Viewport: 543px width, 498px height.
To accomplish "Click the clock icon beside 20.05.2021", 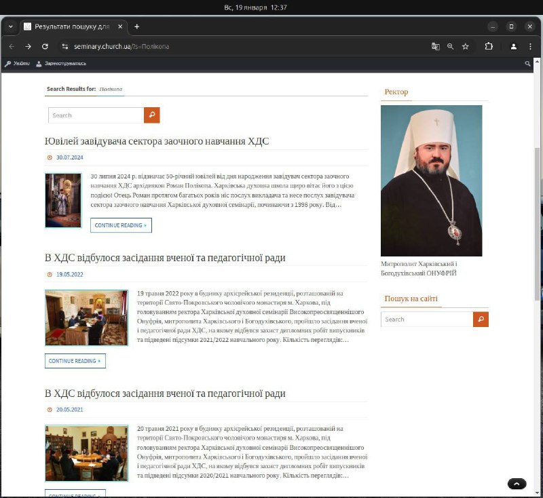I will (50, 410).
